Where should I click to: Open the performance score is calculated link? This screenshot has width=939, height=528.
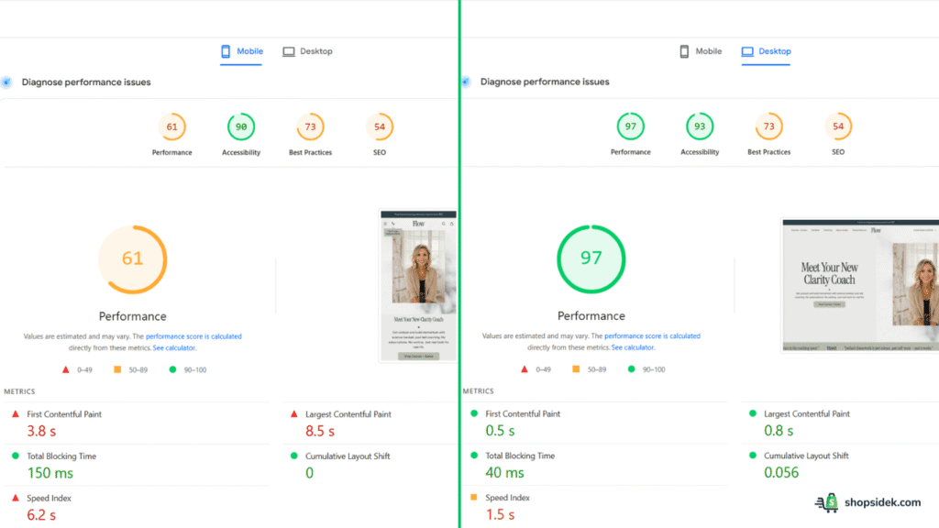point(193,335)
